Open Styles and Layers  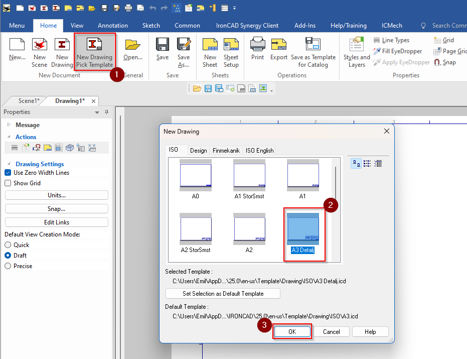pyautogui.click(x=357, y=53)
